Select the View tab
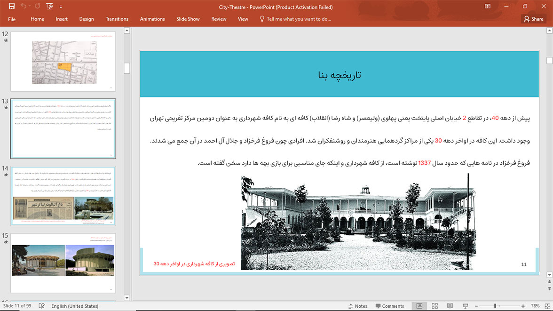Viewport: 553px width, 311px height. 243,19
